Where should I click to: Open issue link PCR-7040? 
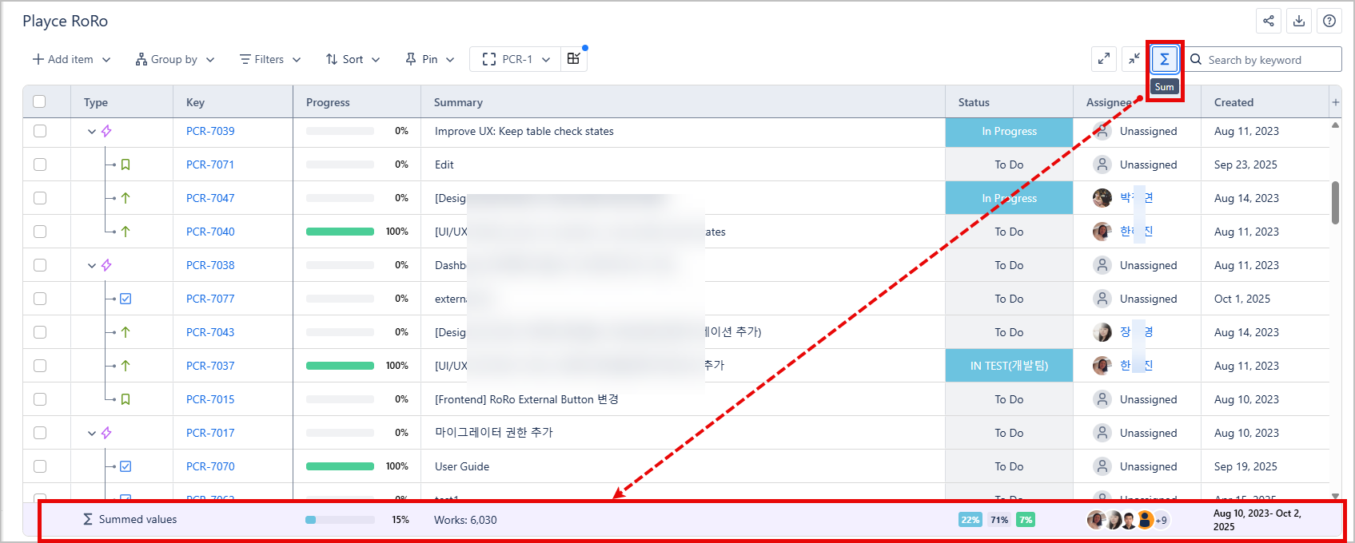[x=210, y=232]
